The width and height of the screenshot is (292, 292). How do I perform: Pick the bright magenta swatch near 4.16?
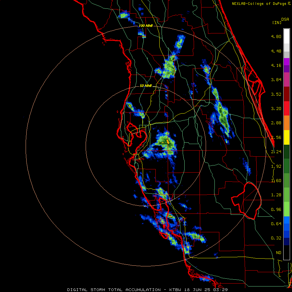[x=286, y=62]
